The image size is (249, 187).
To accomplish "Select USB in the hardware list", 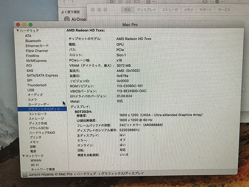I will [31, 90].
